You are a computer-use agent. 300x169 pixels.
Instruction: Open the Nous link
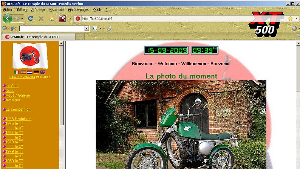tap(10, 91)
